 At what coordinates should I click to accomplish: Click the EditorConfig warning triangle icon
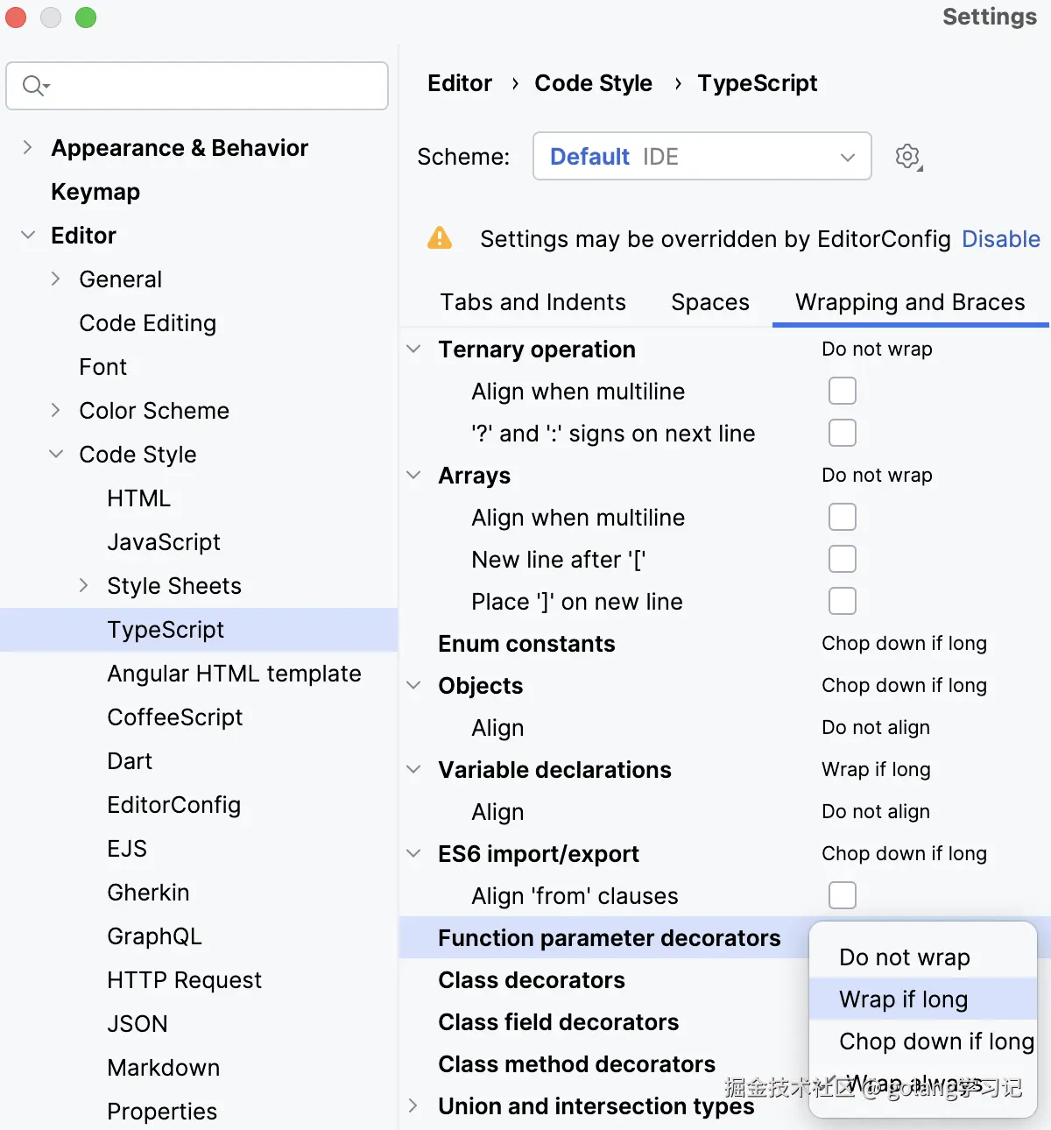point(440,237)
